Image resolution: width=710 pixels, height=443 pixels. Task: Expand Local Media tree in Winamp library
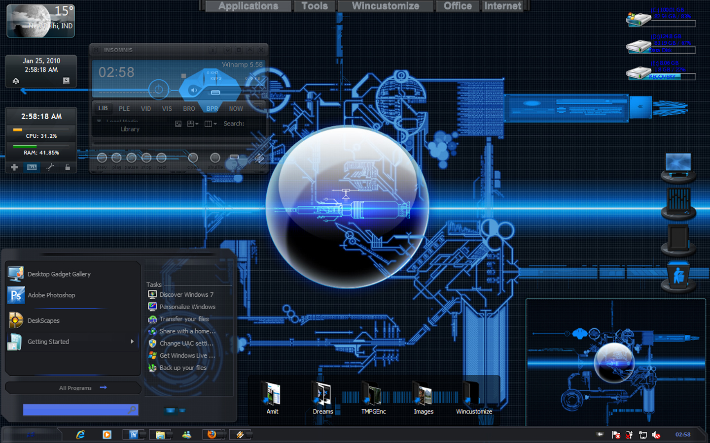(99, 121)
